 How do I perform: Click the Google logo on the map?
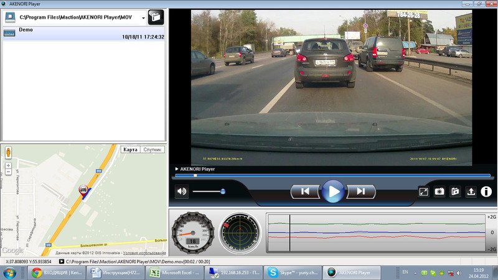click(12, 251)
